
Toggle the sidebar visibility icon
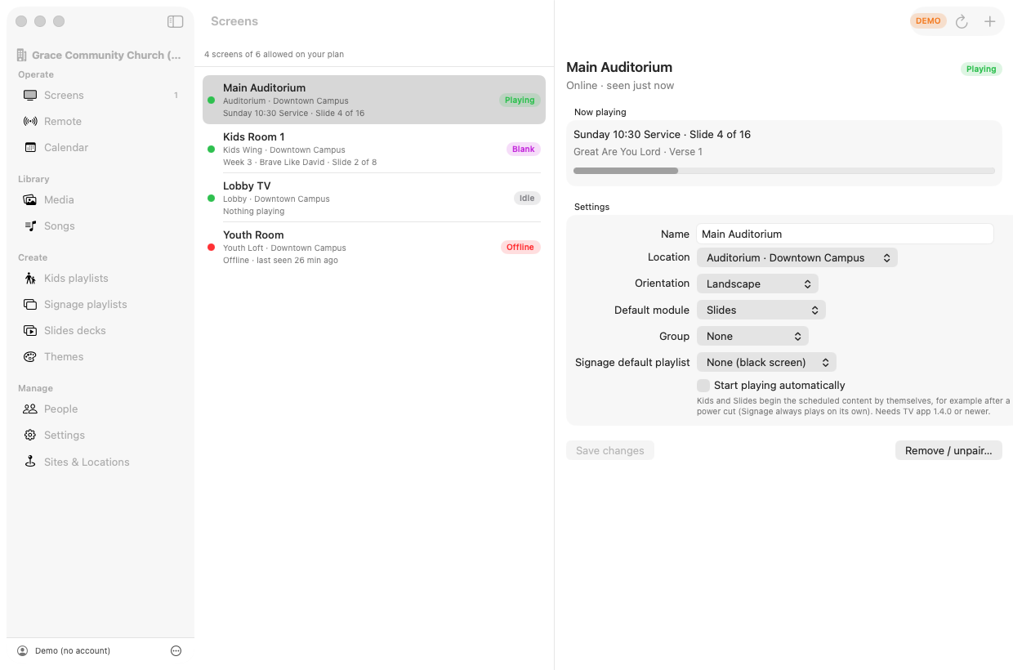(175, 21)
